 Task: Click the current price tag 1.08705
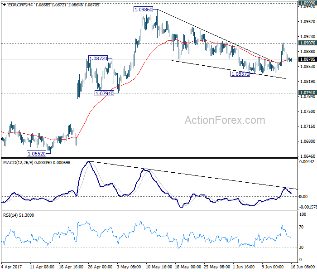tap(307, 59)
